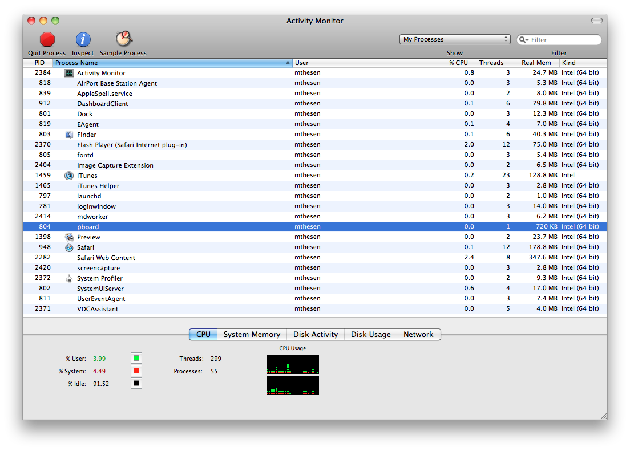Image resolution: width=630 pixels, height=451 pixels.
Task: Sort by the Real Mem column header
Action: coord(536,63)
